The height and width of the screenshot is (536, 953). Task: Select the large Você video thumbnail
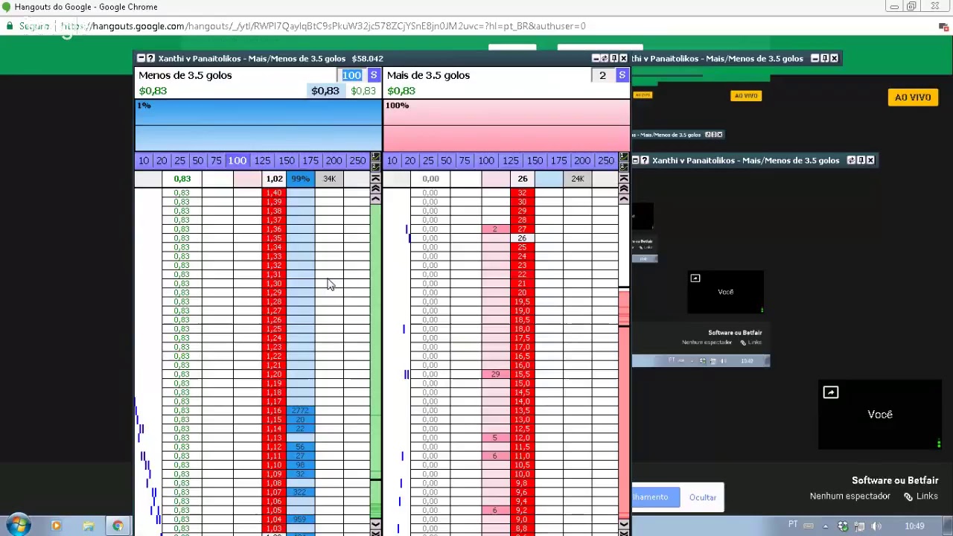(880, 415)
